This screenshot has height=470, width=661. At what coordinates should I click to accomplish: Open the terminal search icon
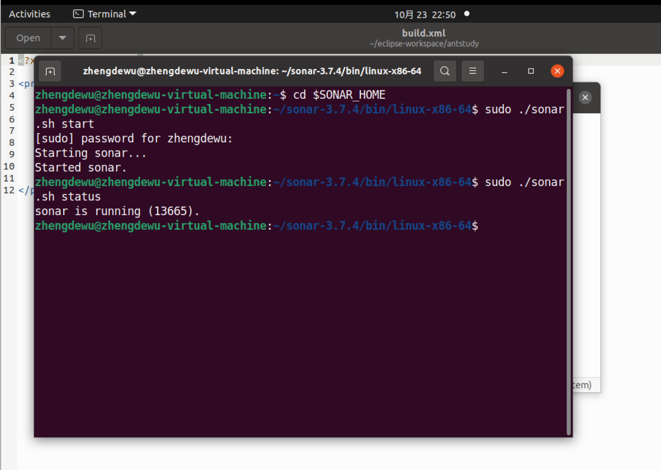click(x=445, y=71)
